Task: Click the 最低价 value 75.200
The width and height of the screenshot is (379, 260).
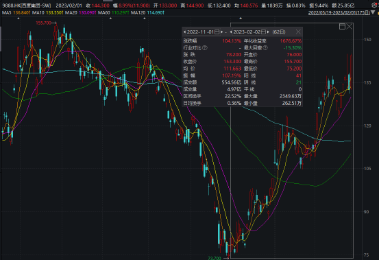Action: [x=294, y=69]
